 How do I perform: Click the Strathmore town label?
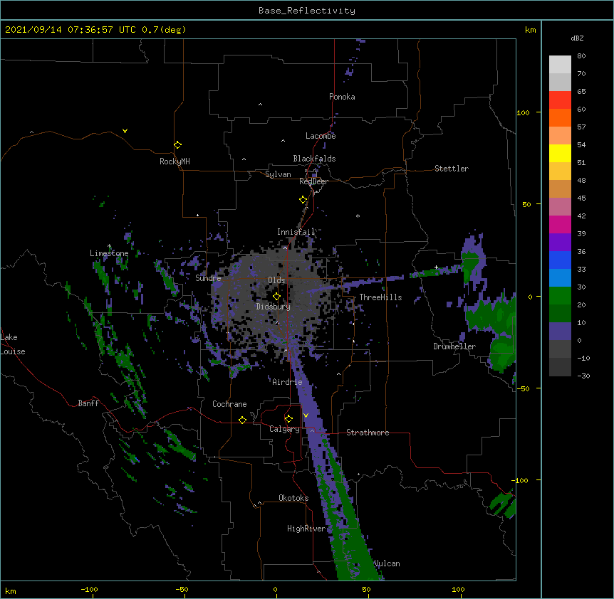(368, 433)
